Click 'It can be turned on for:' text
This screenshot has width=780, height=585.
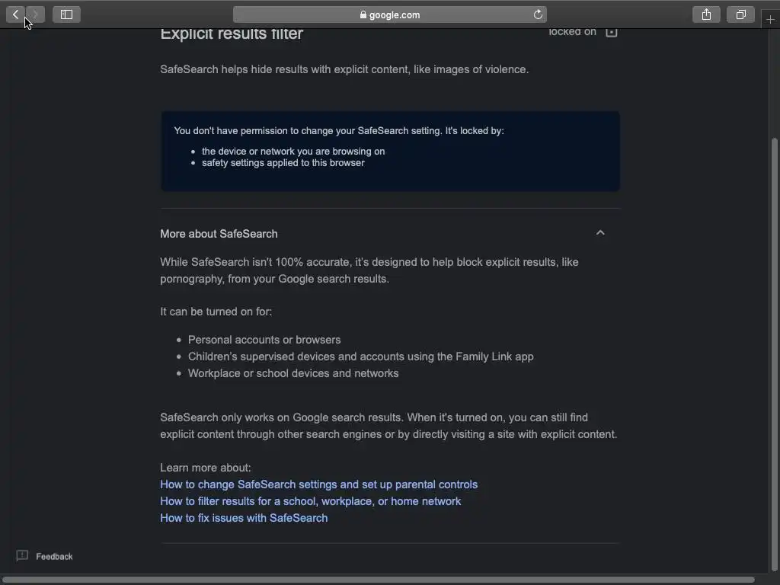216,312
